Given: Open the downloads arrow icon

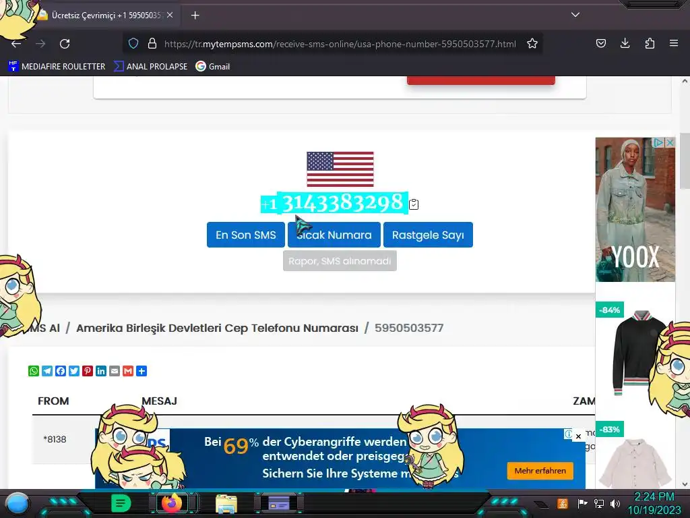Looking at the screenshot, I should 625,43.
